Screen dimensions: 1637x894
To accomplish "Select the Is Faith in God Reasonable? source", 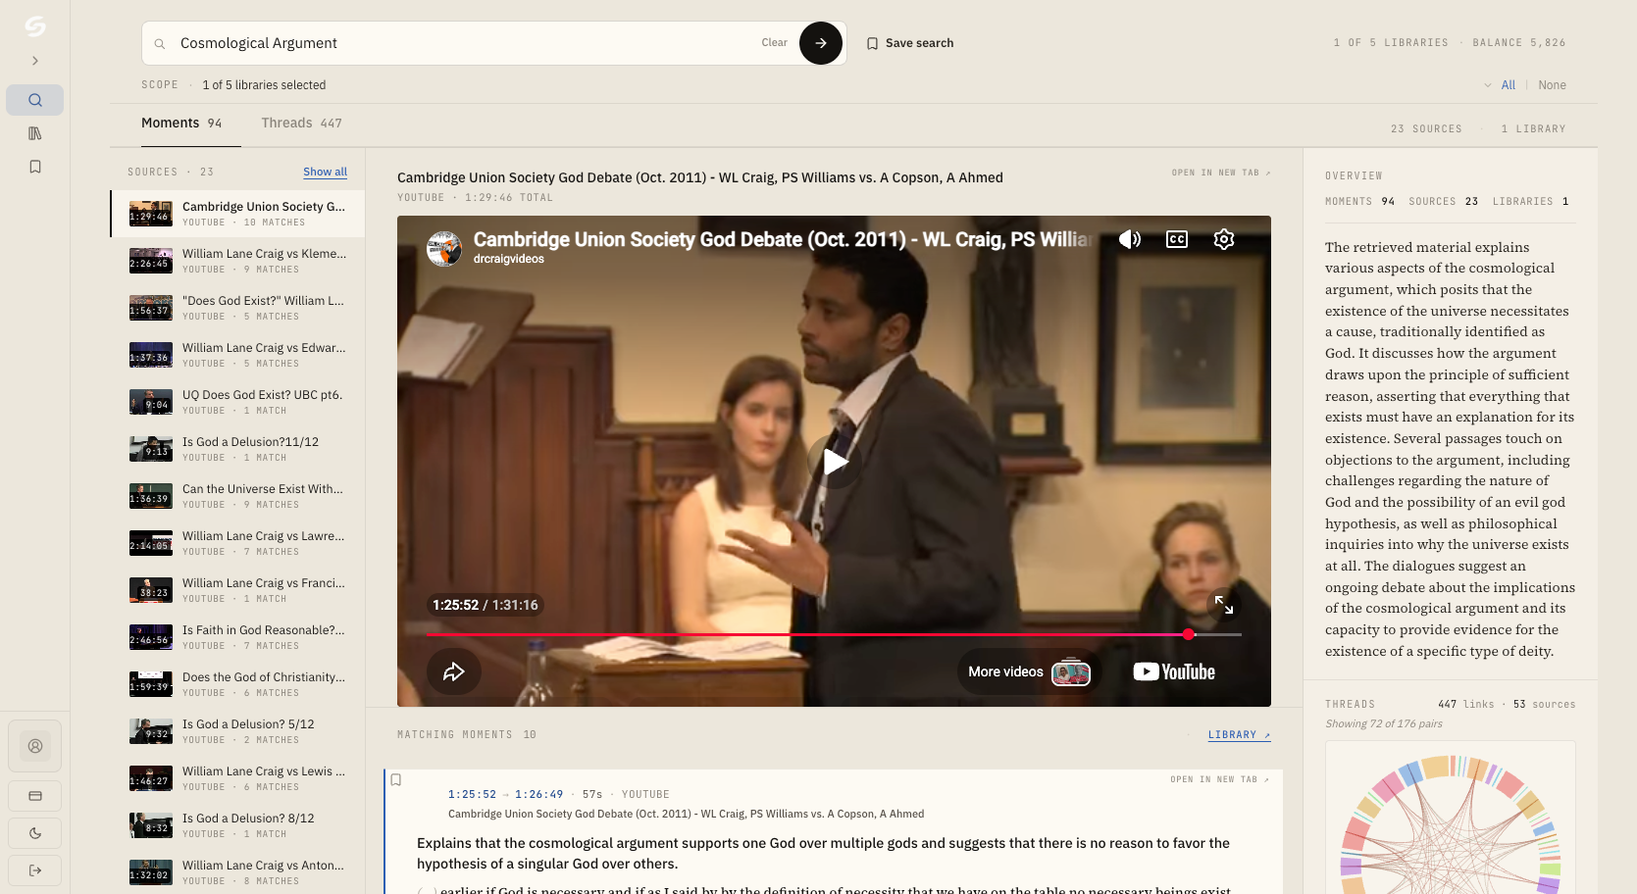I will click(237, 637).
